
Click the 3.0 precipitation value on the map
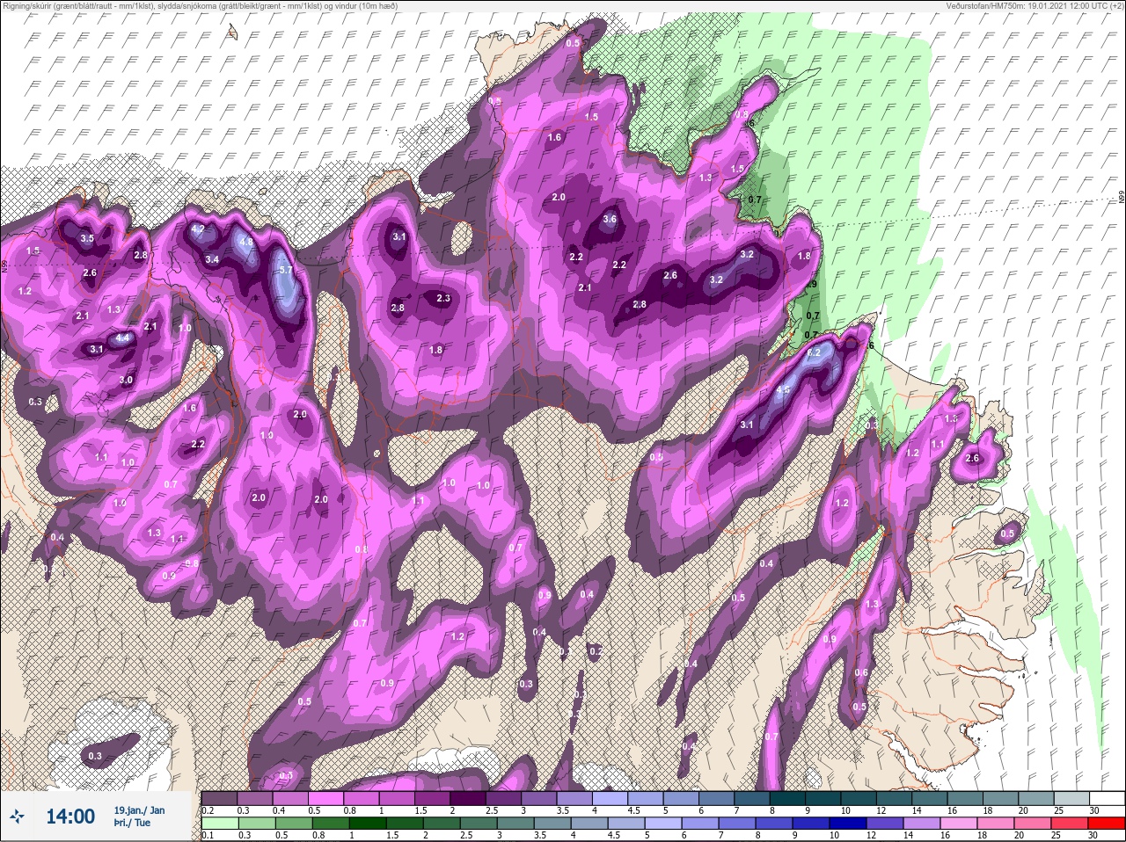tap(126, 381)
